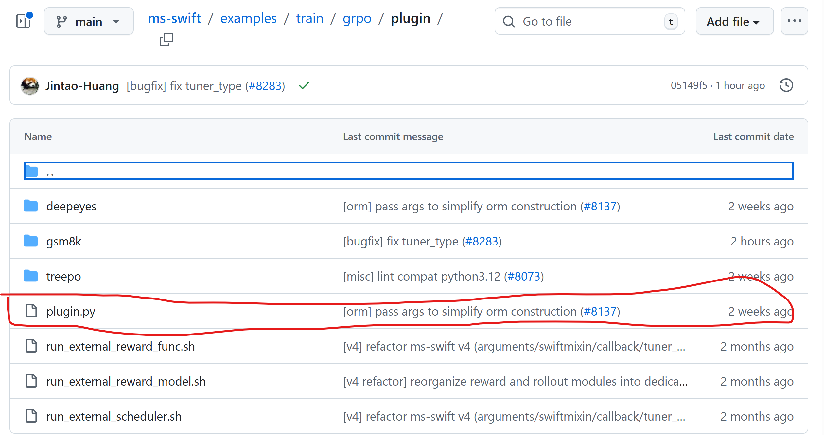Open commit hash 05149f5
Image resolution: width=824 pixels, height=435 pixels.
click(x=689, y=85)
